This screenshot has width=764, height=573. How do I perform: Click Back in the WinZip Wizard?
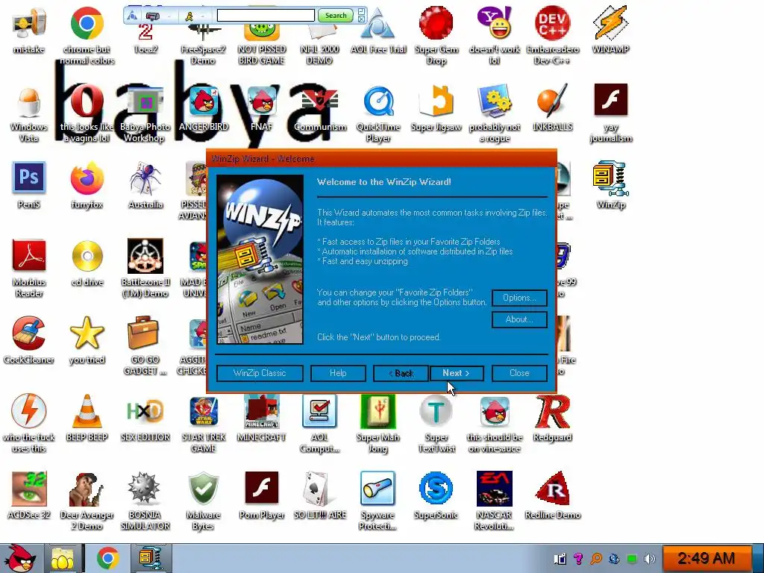[401, 373]
